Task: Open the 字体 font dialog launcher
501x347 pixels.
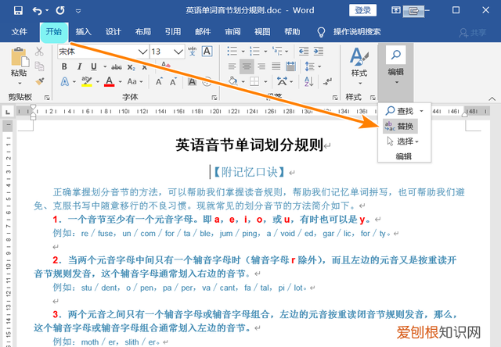Action: pyautogui.click(x=214, y=98)
